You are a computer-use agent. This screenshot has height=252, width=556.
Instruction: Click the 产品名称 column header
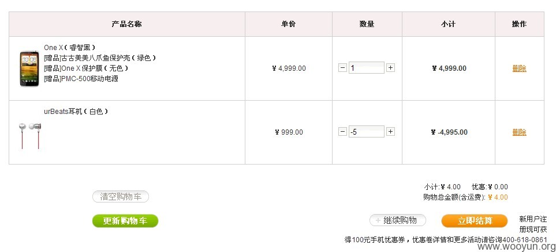coord(127,24)
